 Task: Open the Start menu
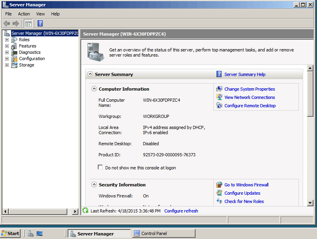10,233
